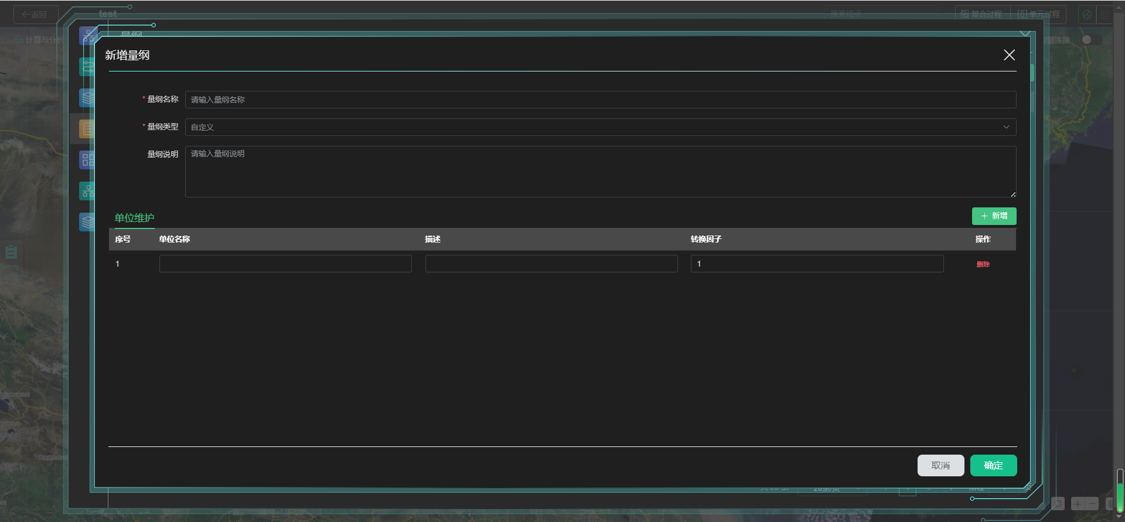Click the dropdown chevron in 量纲类型 field
This screenshot has height=522, width=1125.
[1006, 127]
